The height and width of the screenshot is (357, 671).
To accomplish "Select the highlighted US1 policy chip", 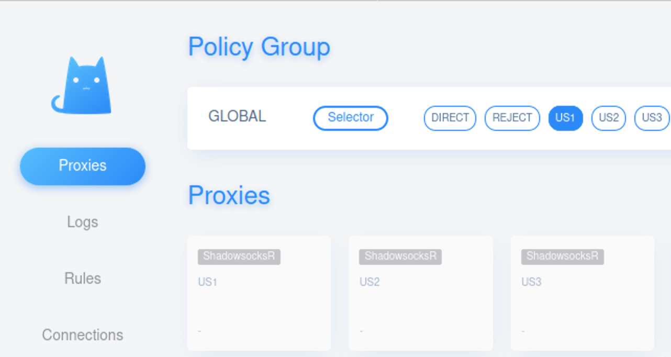I will (x=565, y=118).
